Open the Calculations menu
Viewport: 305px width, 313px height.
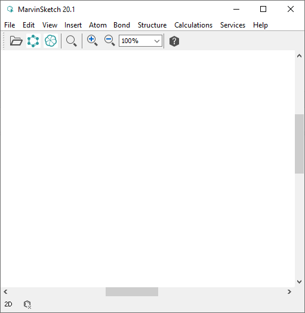pyautogui.click(x=193, y=25)
